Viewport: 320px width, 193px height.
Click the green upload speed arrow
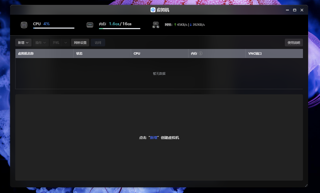[175, 25]
